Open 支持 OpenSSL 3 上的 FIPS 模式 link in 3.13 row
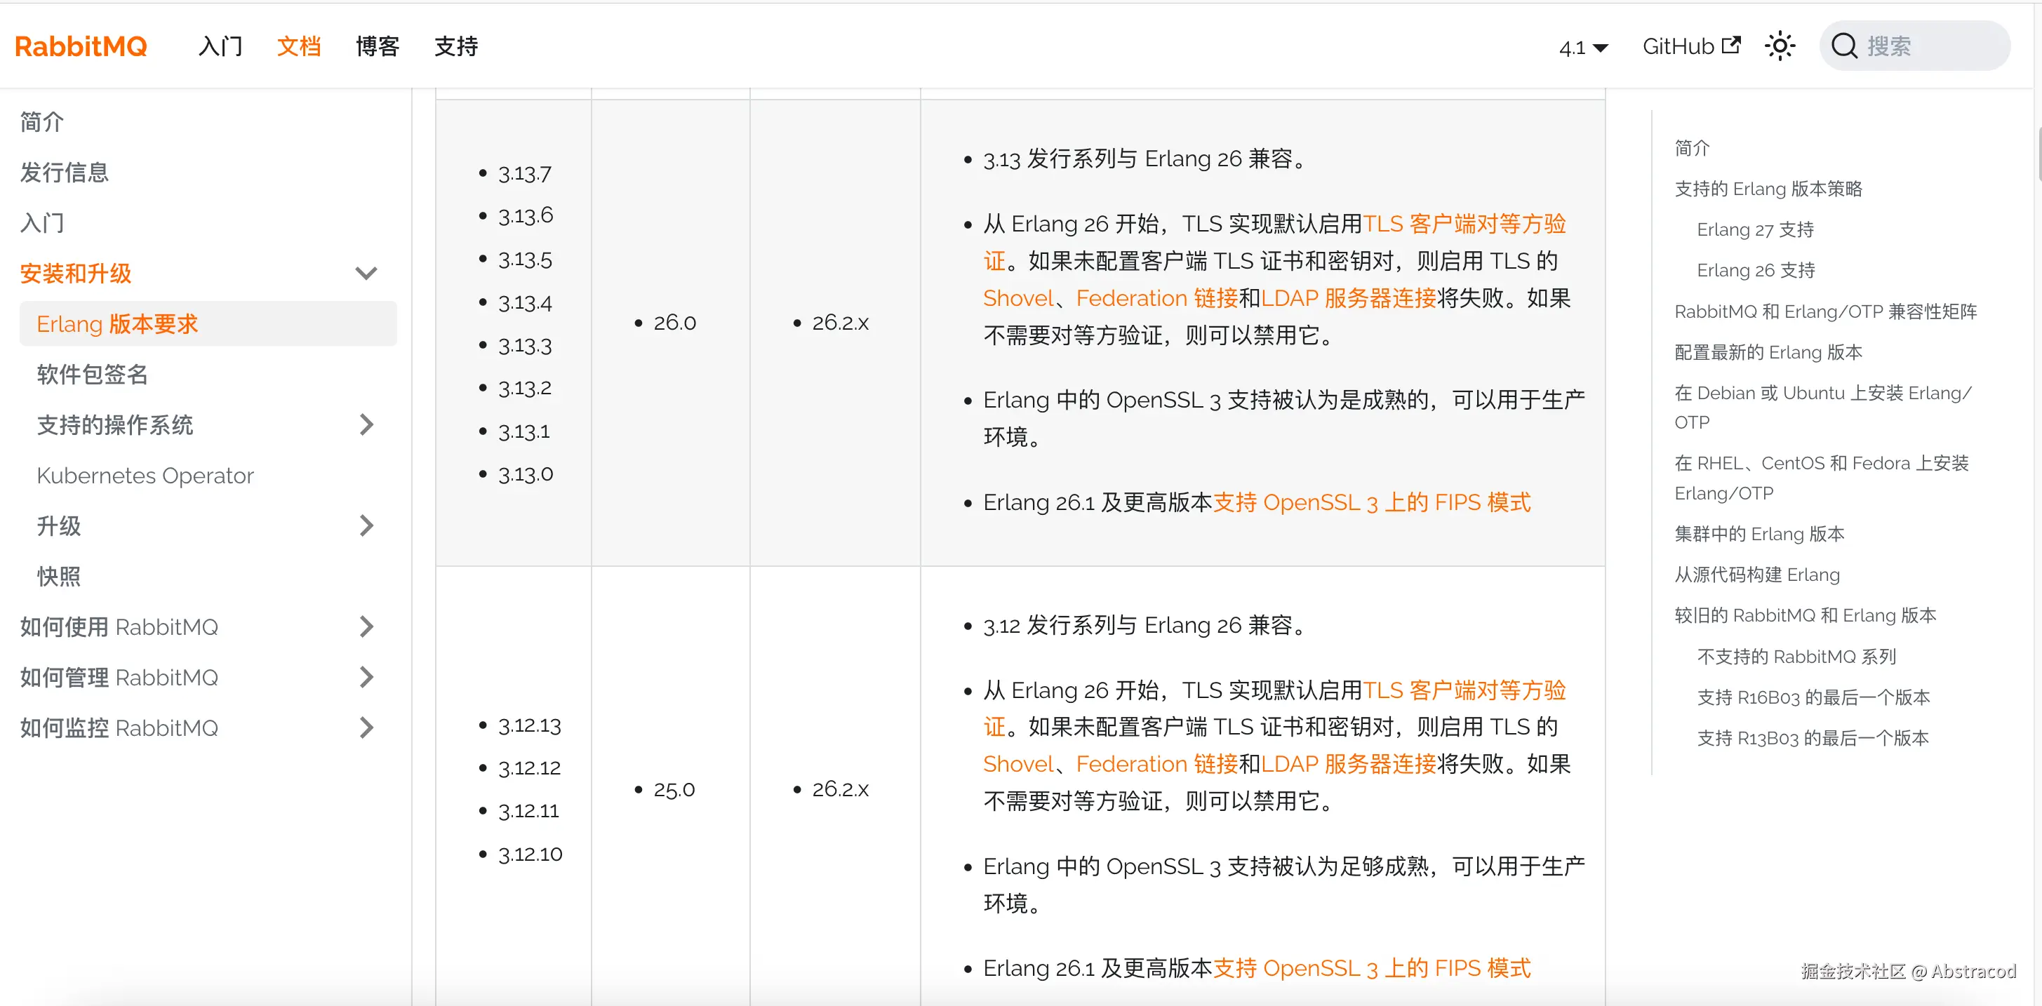Viewport: 2042px width, 1006px height. click(x=1371, y=502)
